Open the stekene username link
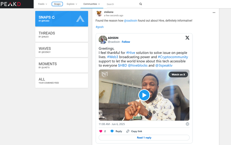The width and height of the screenshot is (231, 145). [109, 12]
